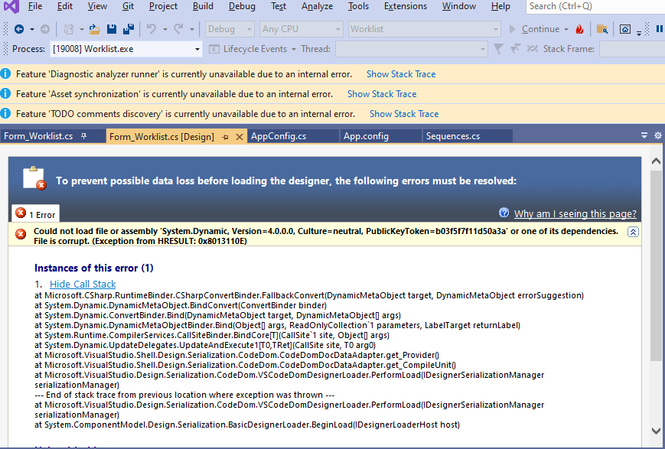
Task: Switch to the Sequences.cs tab
Action: [x=453, y=136]
